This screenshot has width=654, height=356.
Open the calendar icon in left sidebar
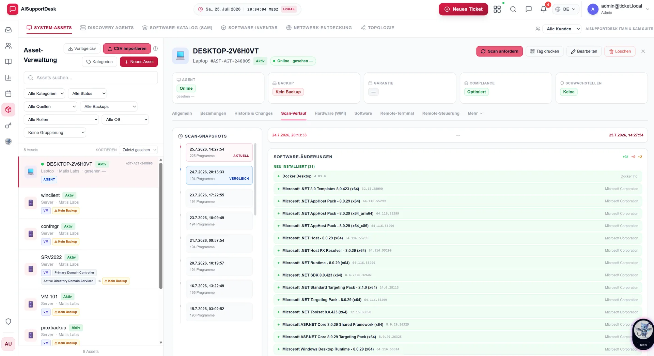pos(9,94)
